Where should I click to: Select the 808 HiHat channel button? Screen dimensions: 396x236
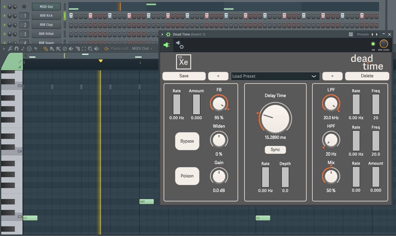click(46, 34)
